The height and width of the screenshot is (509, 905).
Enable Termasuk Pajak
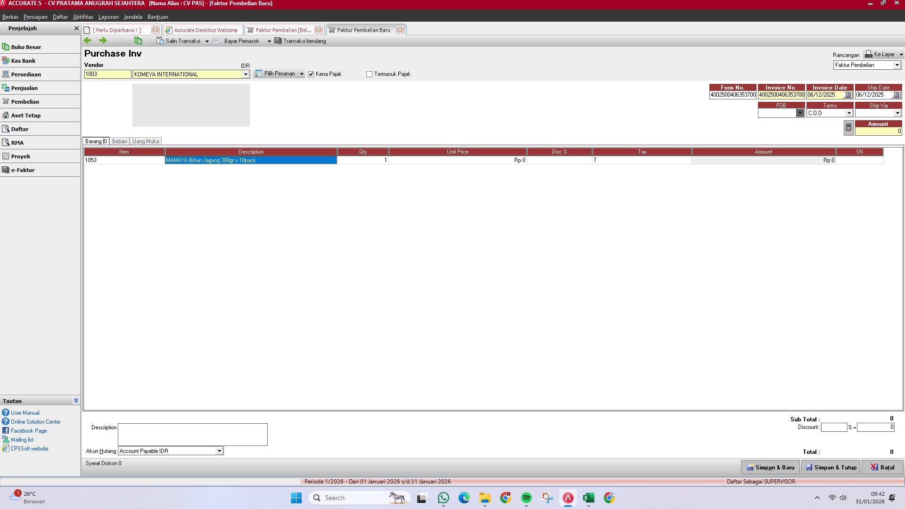[369, 74]
